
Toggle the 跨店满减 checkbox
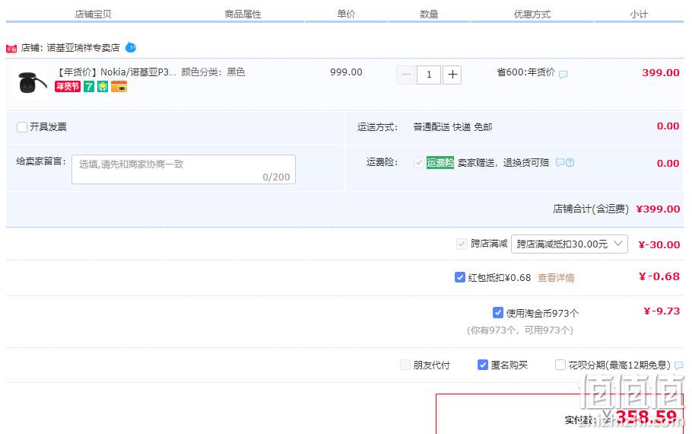(462, 244)
